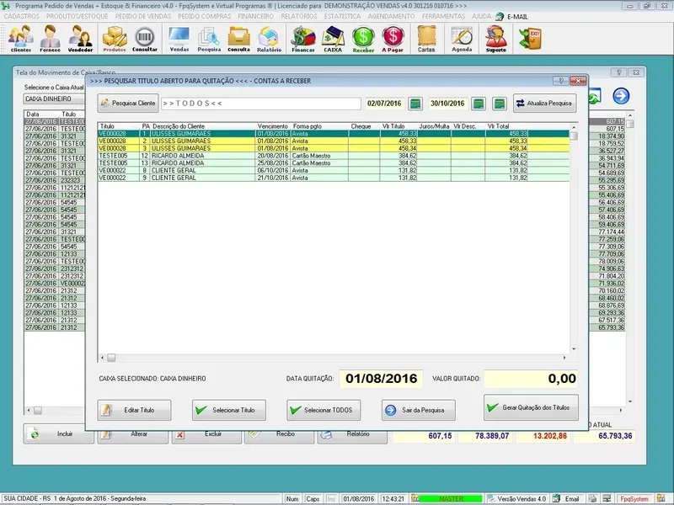Click the Pesquisar Cliente button

[127, 104]
